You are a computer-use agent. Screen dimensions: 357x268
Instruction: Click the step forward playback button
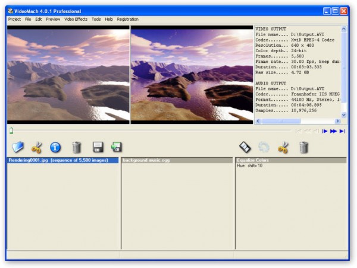point(325,131)
